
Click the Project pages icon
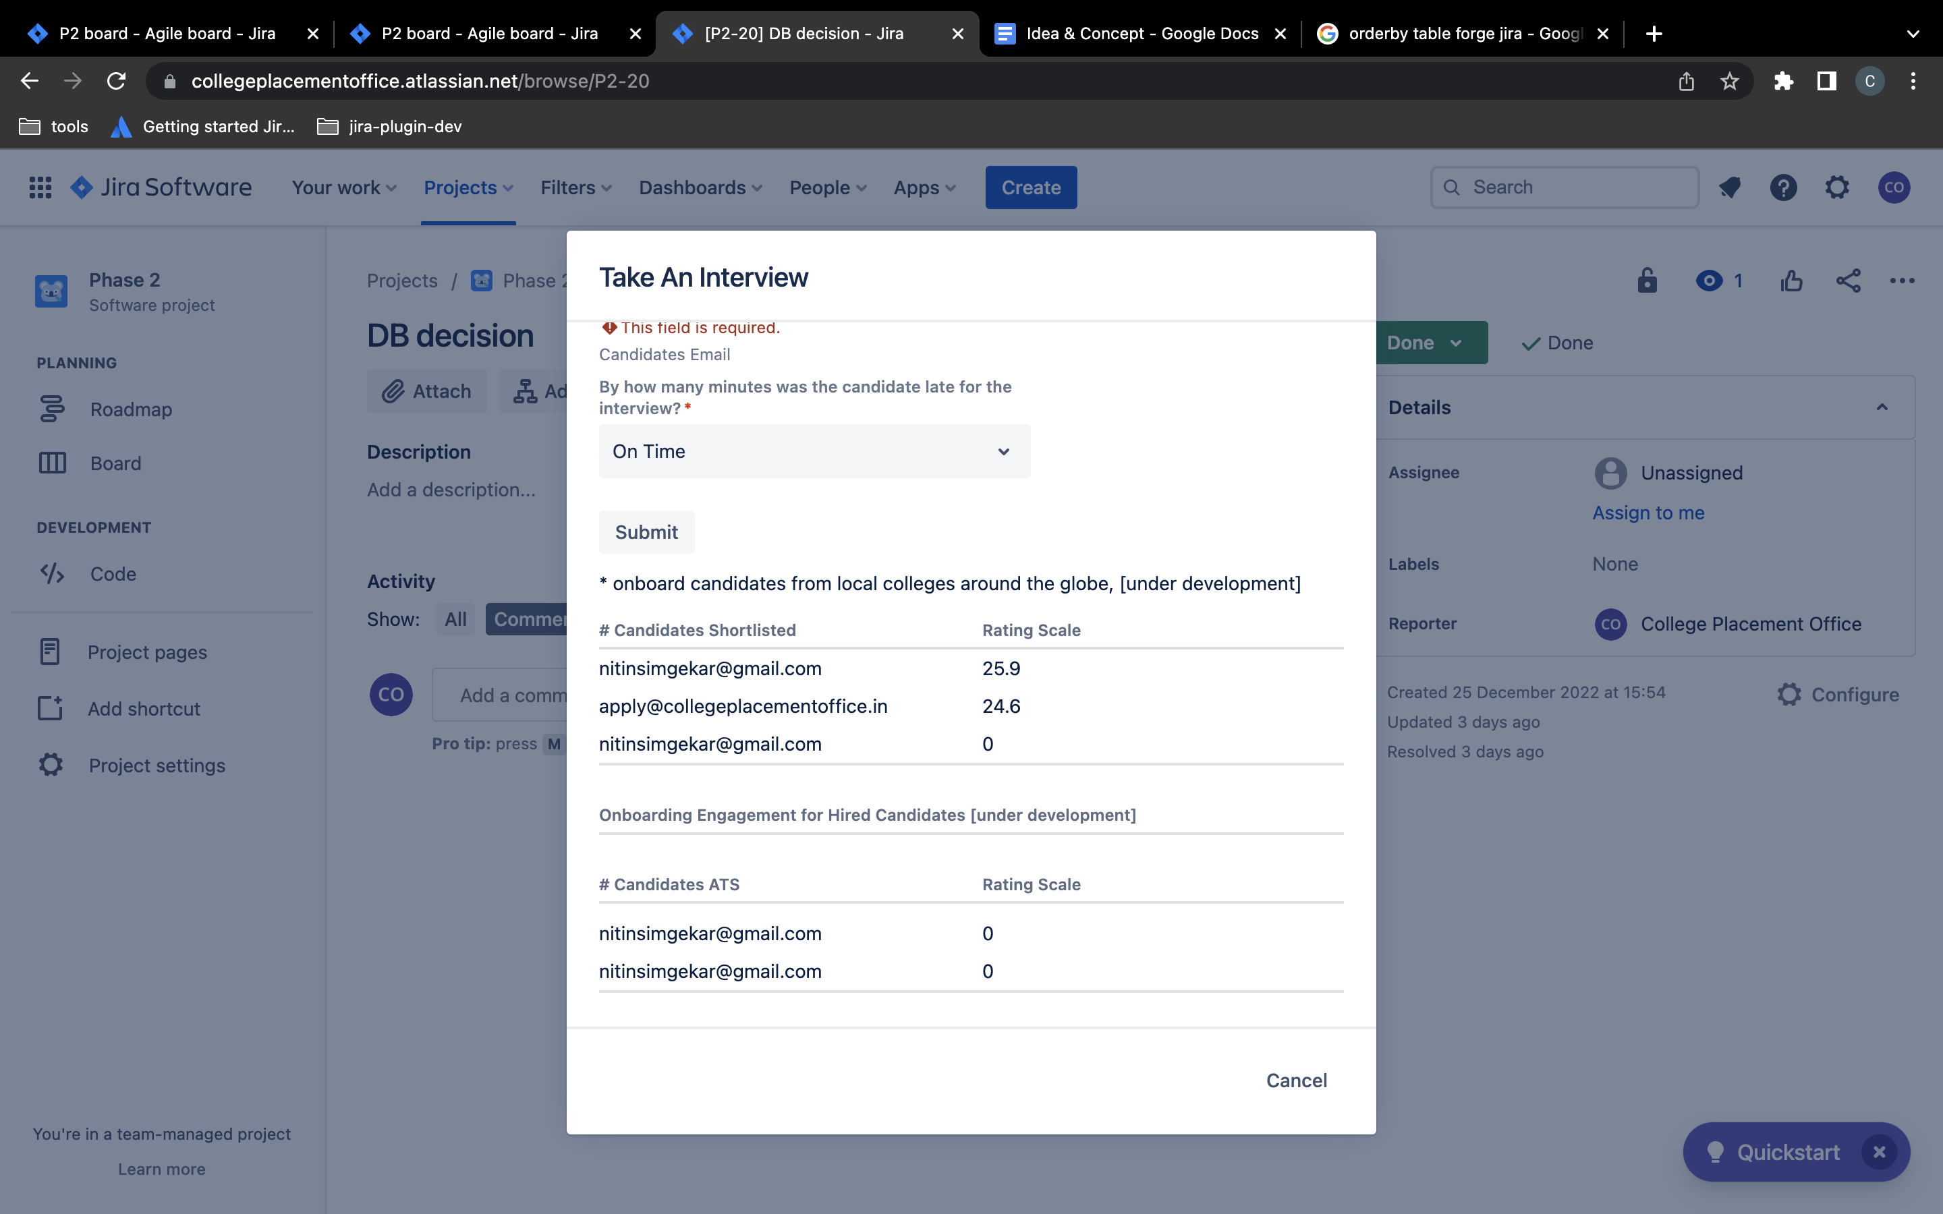[x=50, y=651]
